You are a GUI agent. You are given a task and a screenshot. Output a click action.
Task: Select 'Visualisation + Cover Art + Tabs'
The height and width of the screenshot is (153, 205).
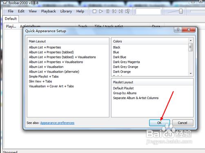point(51,86)
